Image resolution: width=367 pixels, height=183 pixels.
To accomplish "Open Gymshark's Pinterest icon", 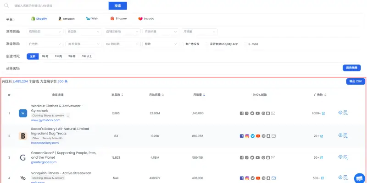I will click(263, 113).
